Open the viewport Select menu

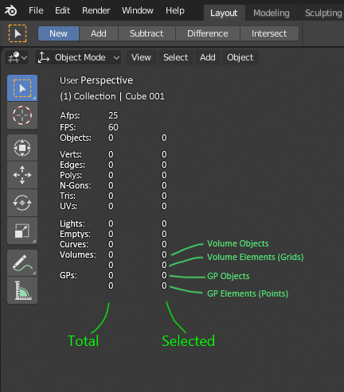(176, 57)
